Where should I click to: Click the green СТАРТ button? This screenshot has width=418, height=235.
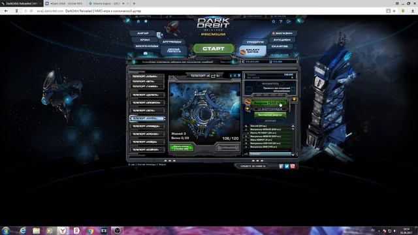click(214, 49)
